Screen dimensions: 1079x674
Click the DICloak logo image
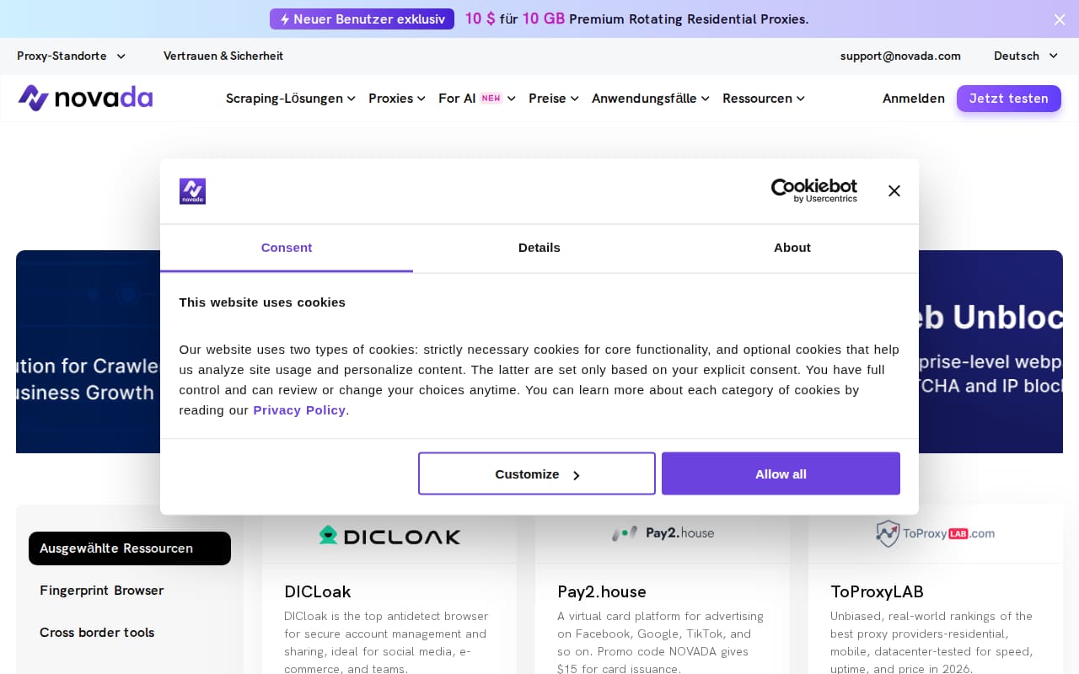click(389, 535)
